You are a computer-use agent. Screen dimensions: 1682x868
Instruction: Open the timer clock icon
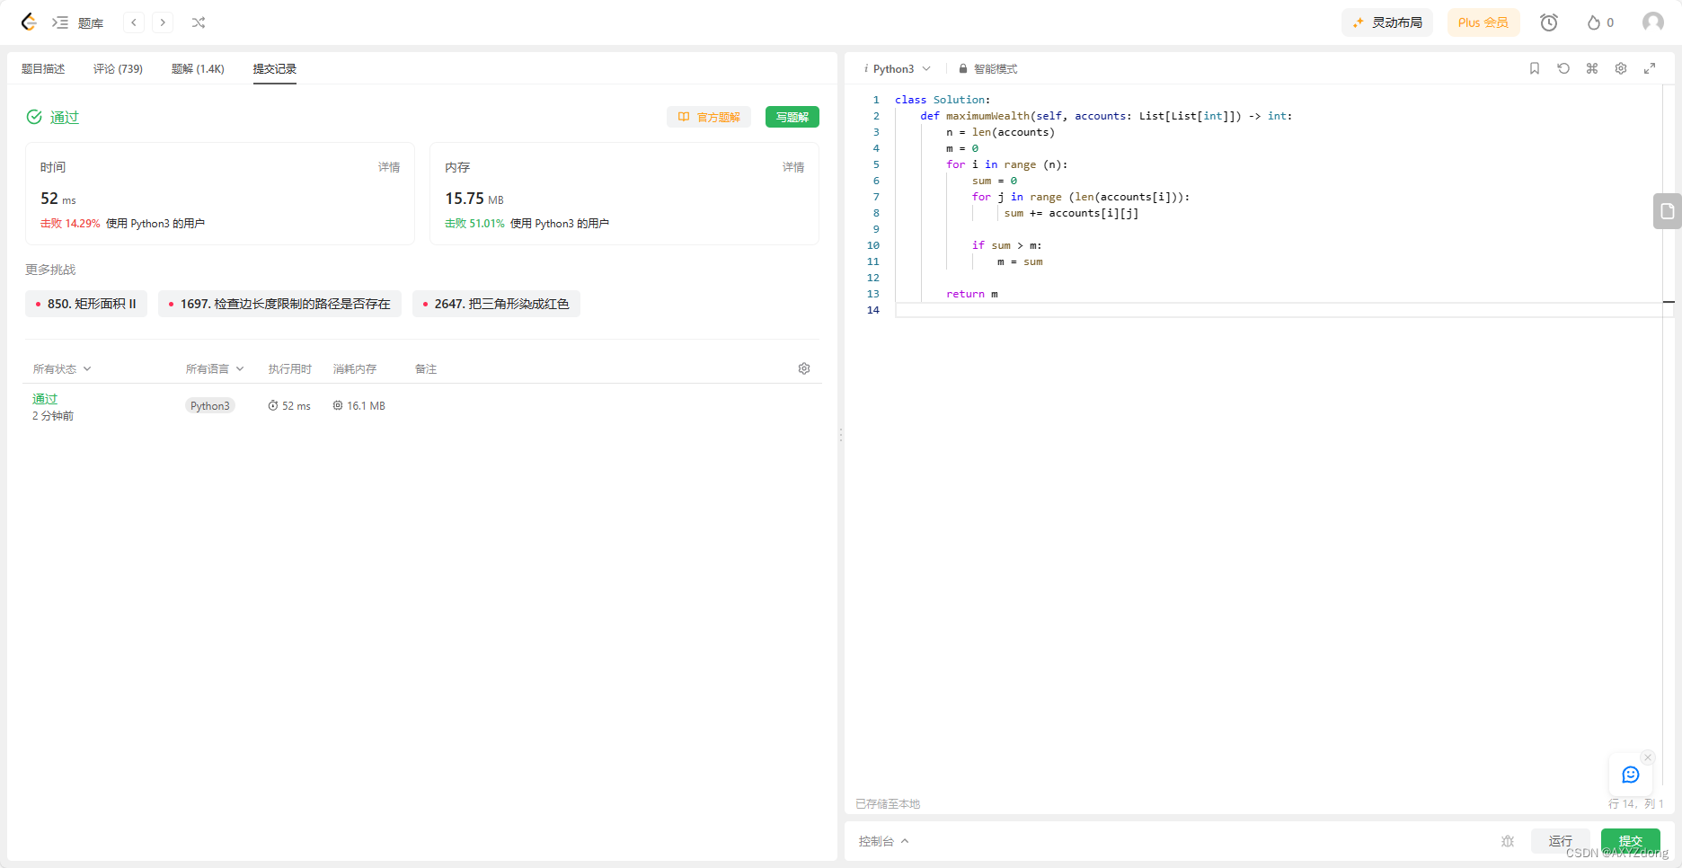1549,22
